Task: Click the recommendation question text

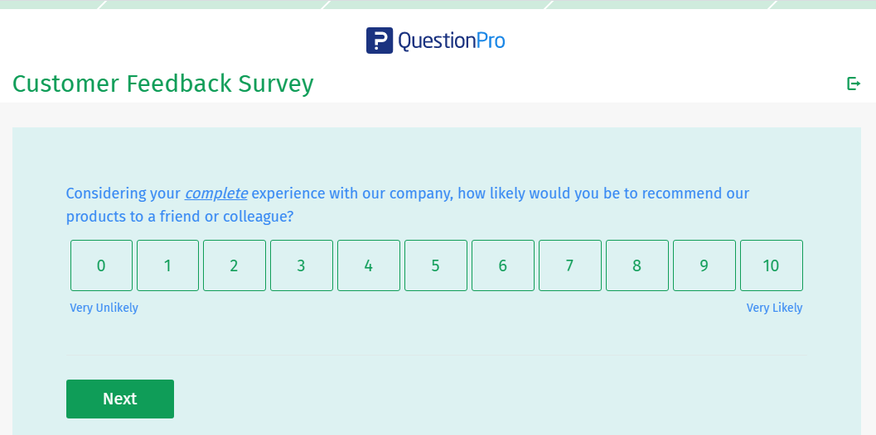Action: [497, 194]
